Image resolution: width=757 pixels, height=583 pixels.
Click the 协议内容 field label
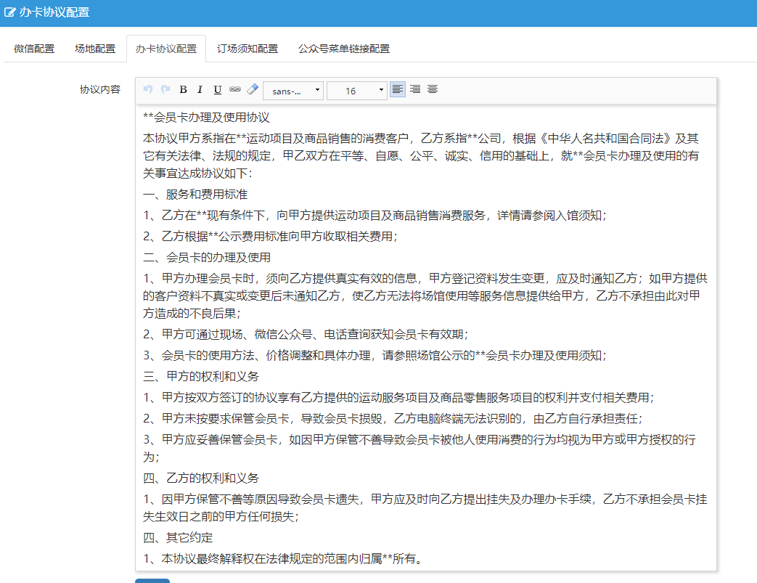100,89
